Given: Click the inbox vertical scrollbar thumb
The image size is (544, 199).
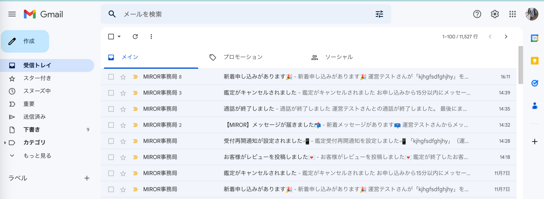Looking at the screenshot, I should [521, 65].
